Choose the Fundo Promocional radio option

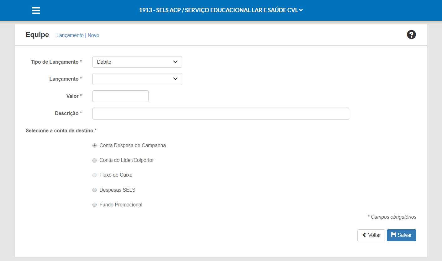point(94,205)
